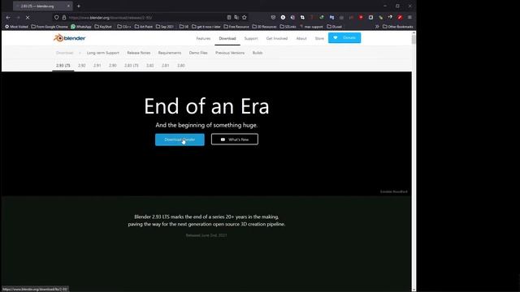Image resolution: width=520 pixels, height=292 pixels.
Task: Open the Previous Versions link
Action: 230,53
